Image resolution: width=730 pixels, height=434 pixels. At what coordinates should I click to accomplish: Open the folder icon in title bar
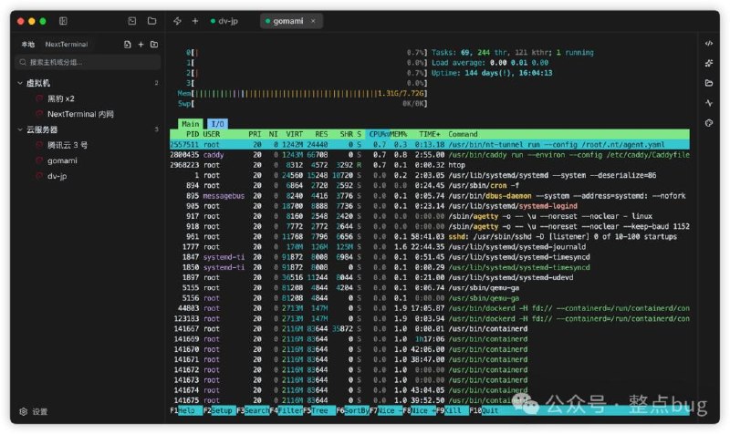(x=151, y=21)
